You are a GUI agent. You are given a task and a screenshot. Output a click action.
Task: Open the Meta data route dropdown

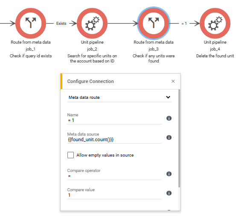(119, 98)
